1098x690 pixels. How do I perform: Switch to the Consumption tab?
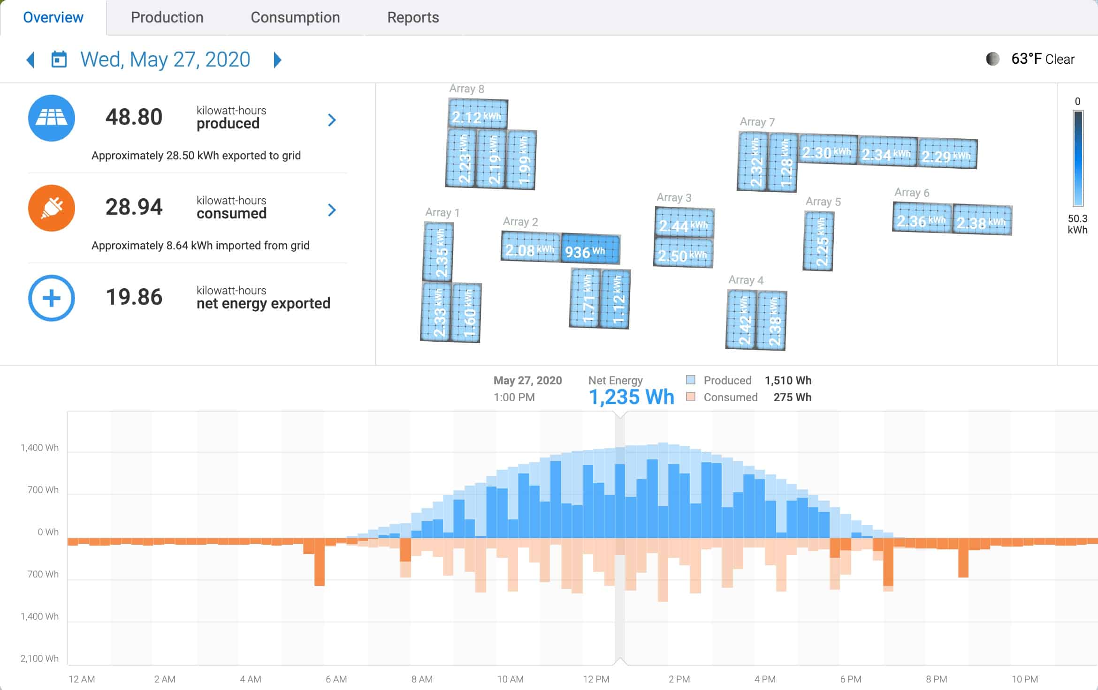pyautogui.click(x=295, y=17)
